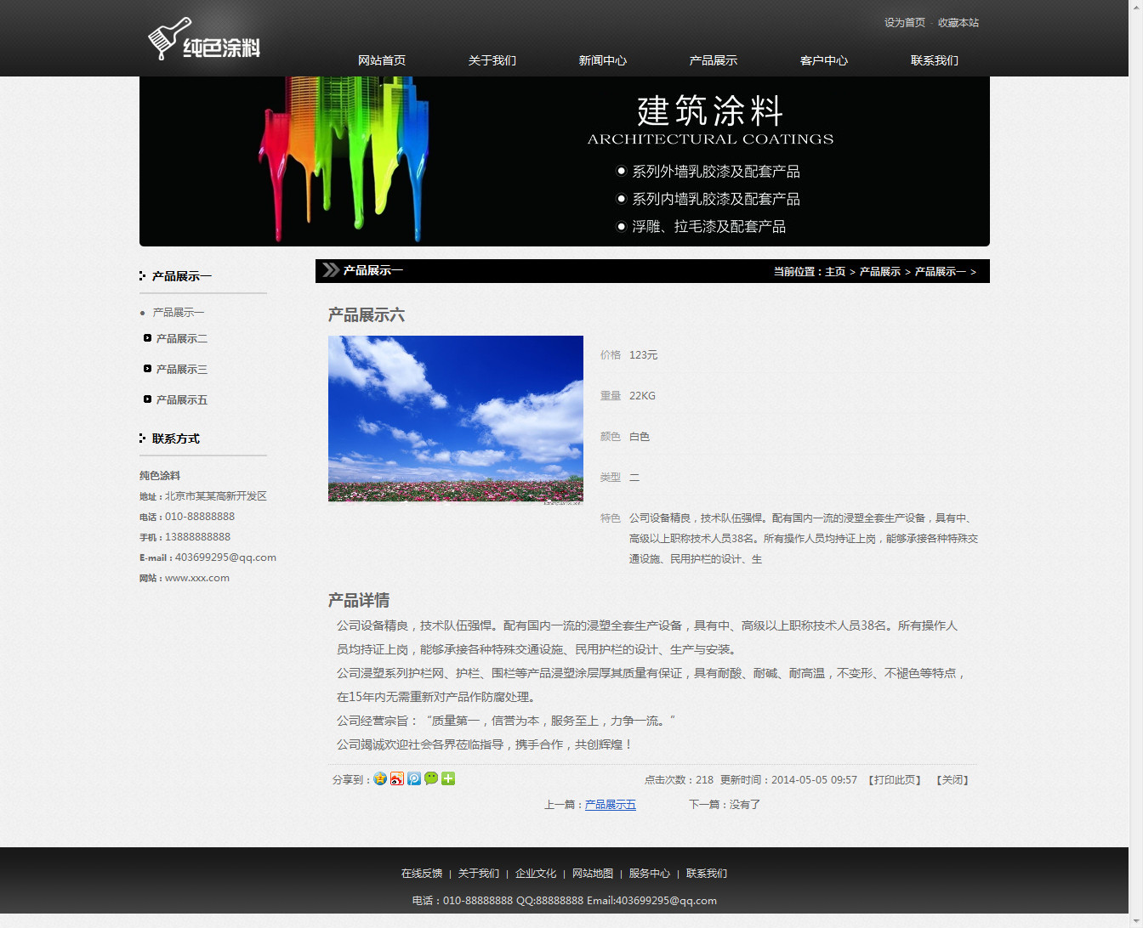This screenshot has width=1143, height=928.
Task: Go to 产品展示 navigation menu item
Action: pos(714,60)
